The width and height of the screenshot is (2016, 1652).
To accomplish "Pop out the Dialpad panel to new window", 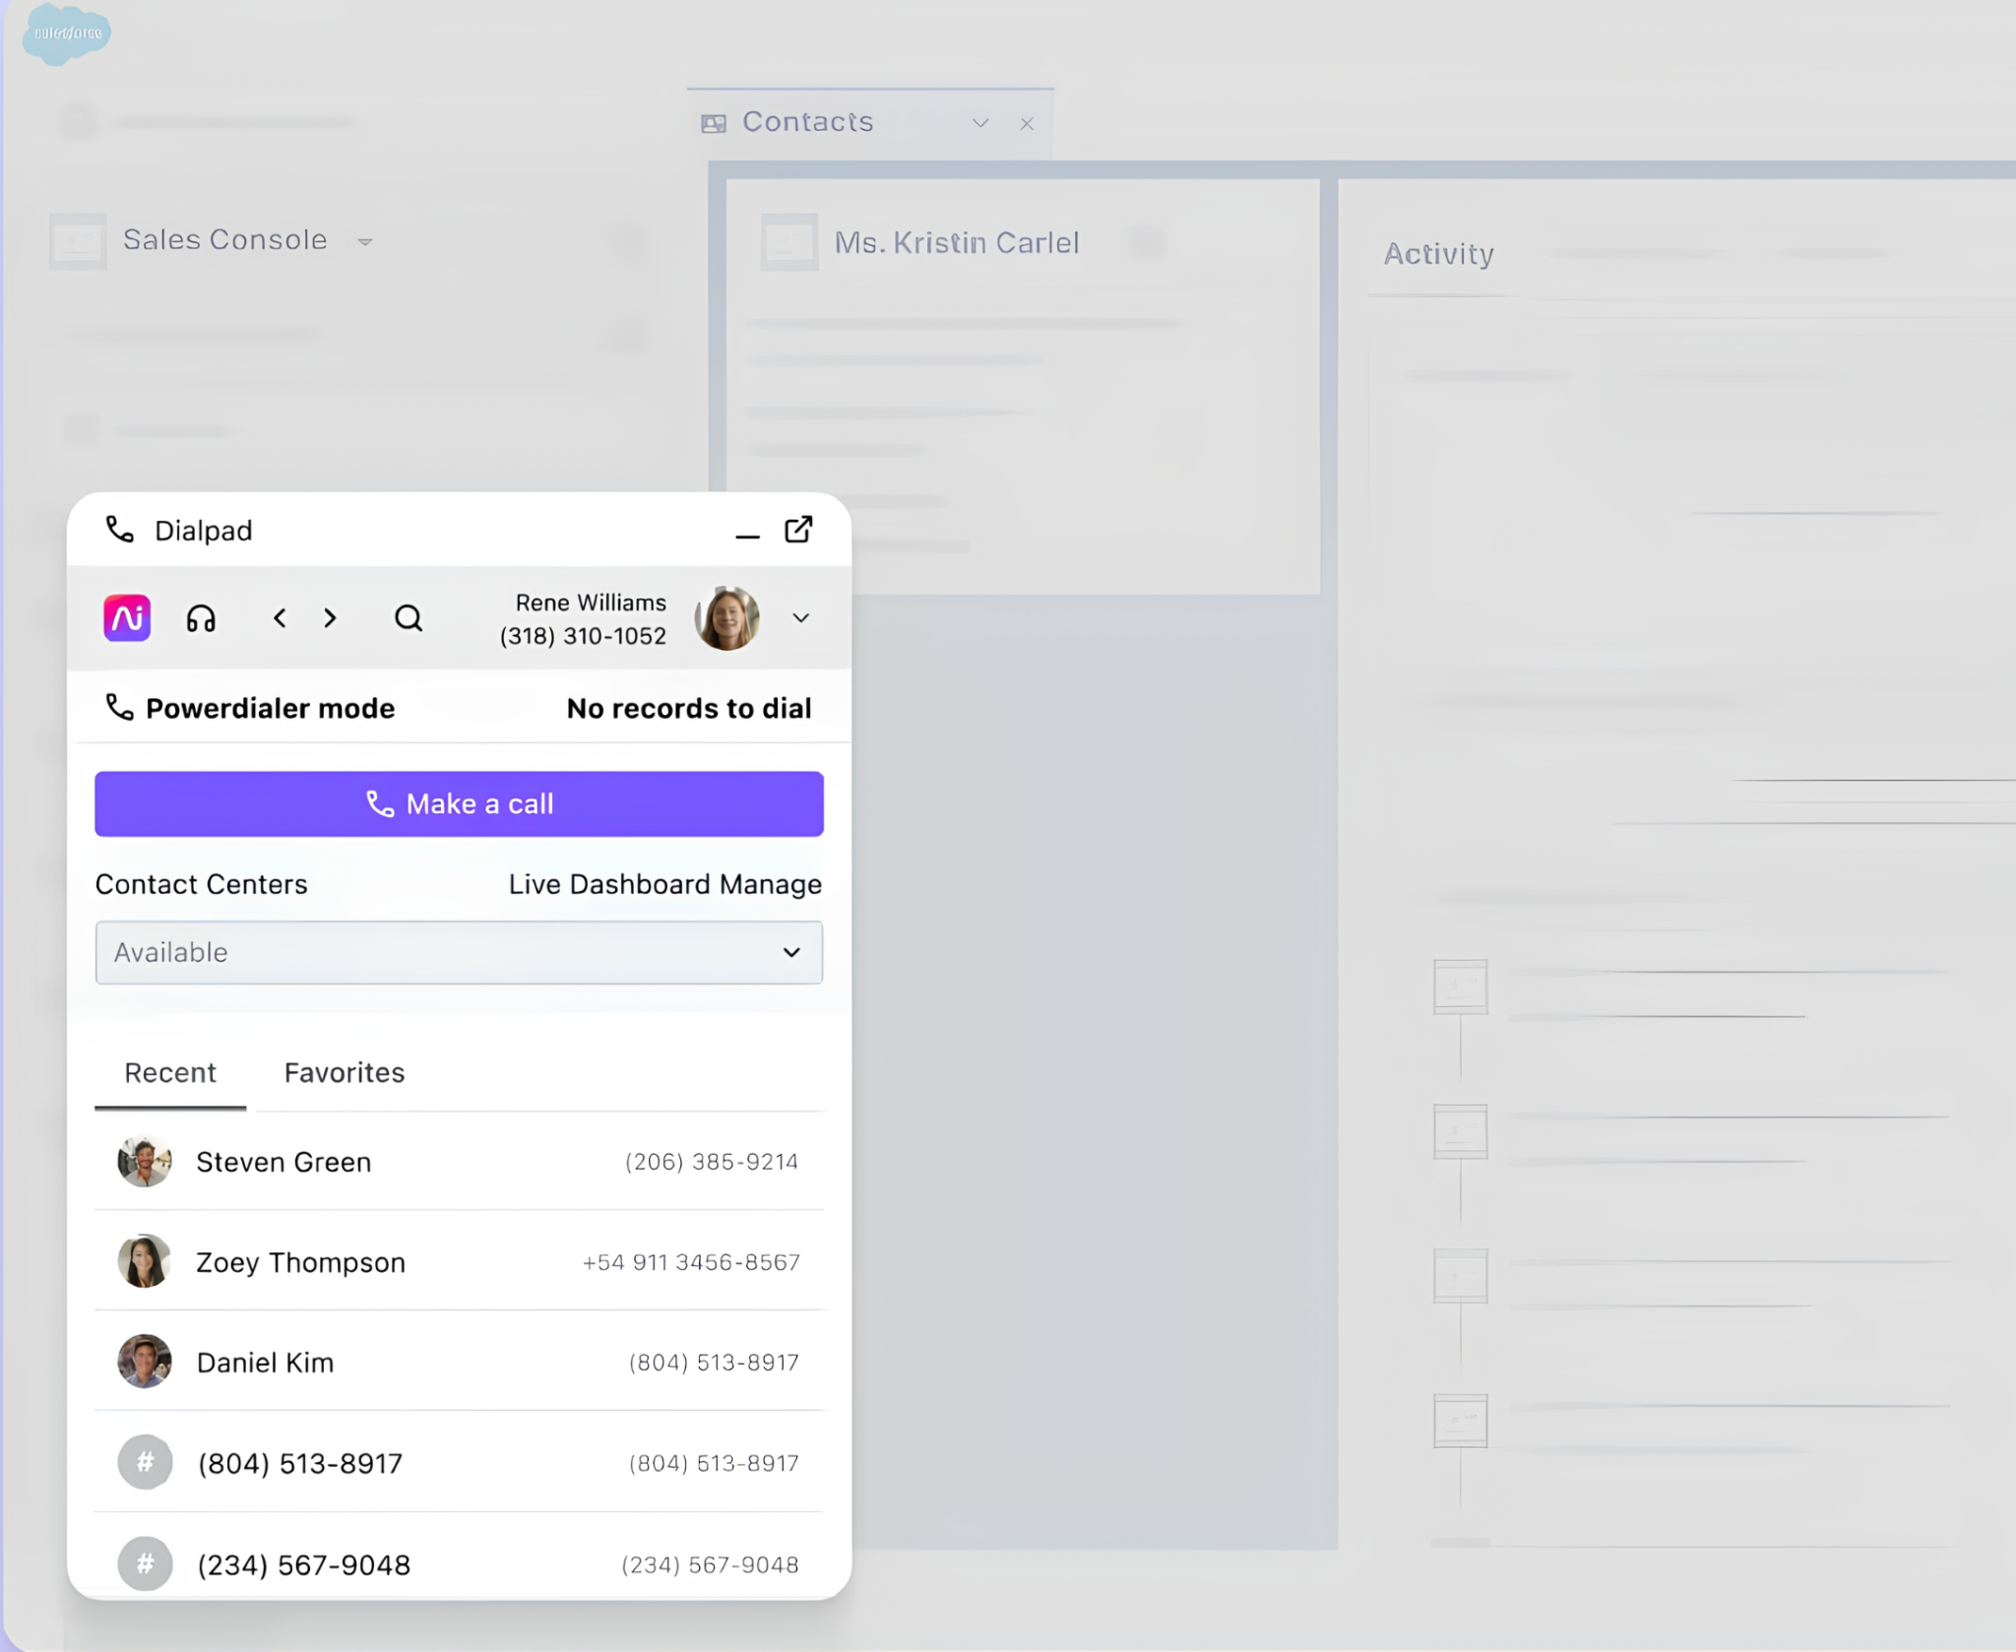I will coord(798,530).
